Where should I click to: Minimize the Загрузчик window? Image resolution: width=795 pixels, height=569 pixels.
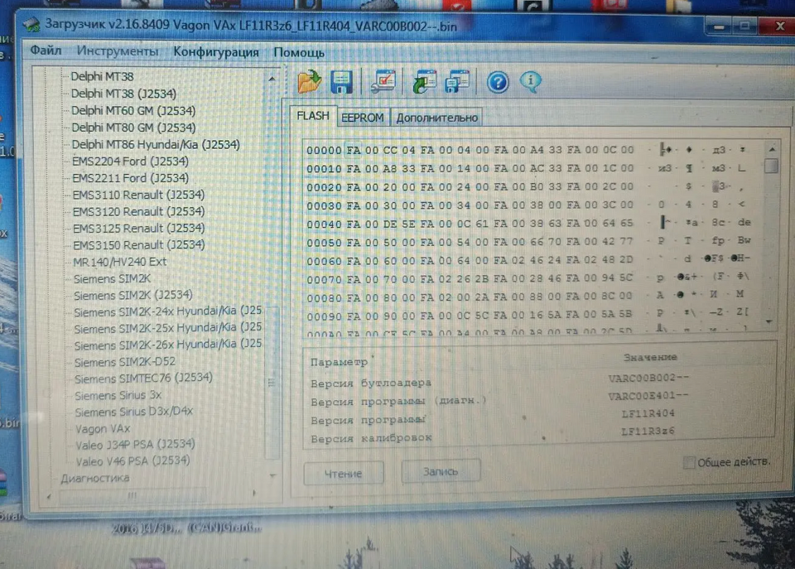tap(719, 27)
